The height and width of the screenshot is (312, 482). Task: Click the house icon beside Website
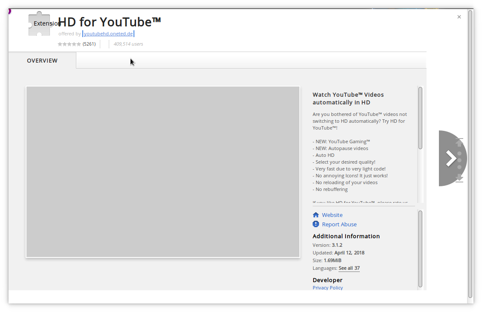[x=316, y=215]
